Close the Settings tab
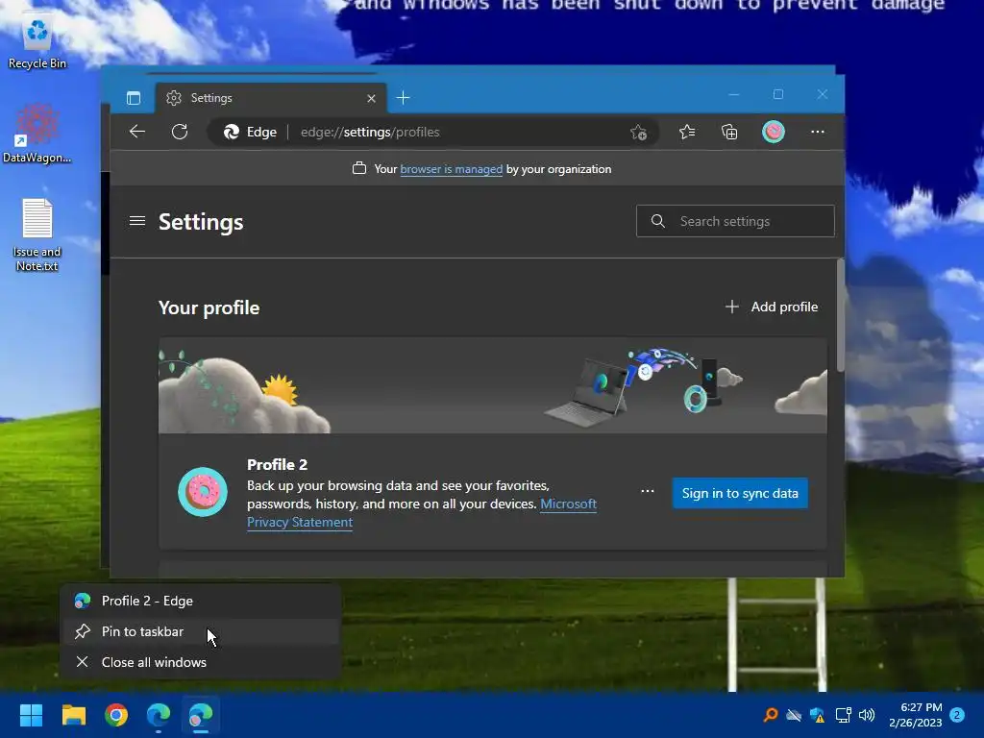The height and width of the screenshot is (738, 984). (x=371, y=99)
